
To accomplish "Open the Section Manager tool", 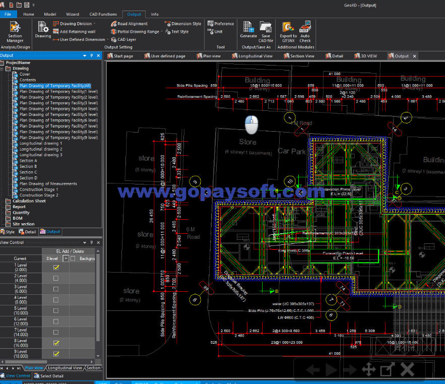I will 15,32.
